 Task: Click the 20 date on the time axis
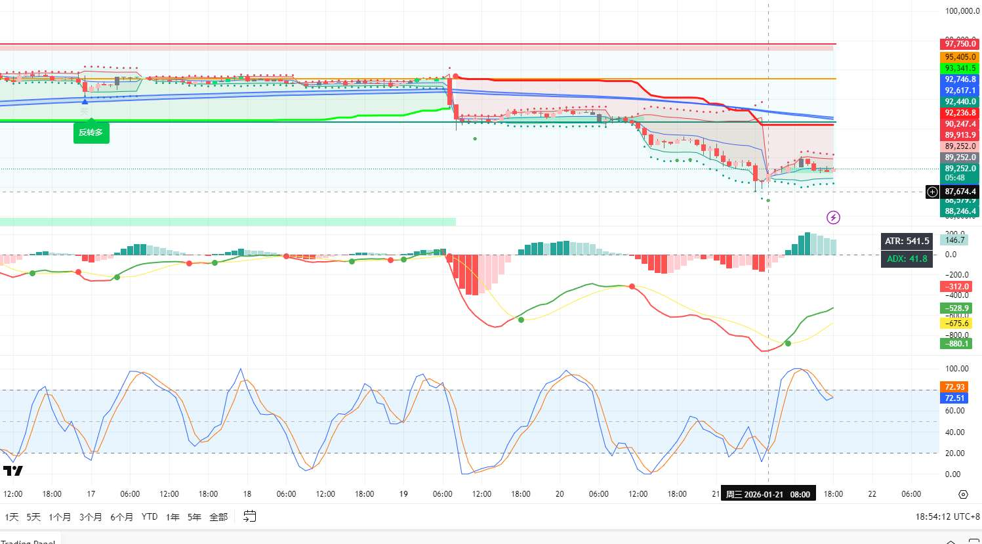[x=560, y=494]
